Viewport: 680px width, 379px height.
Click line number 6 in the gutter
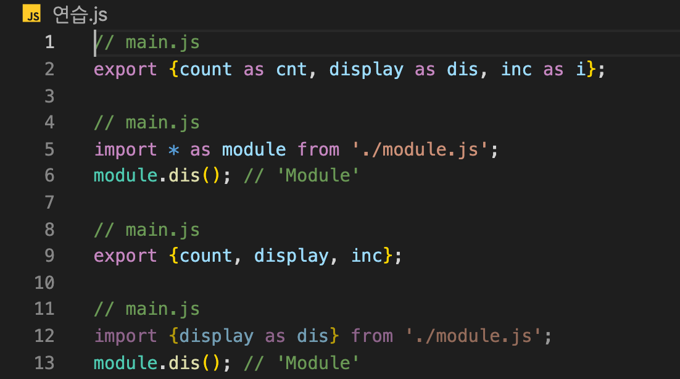click(49, 175)
